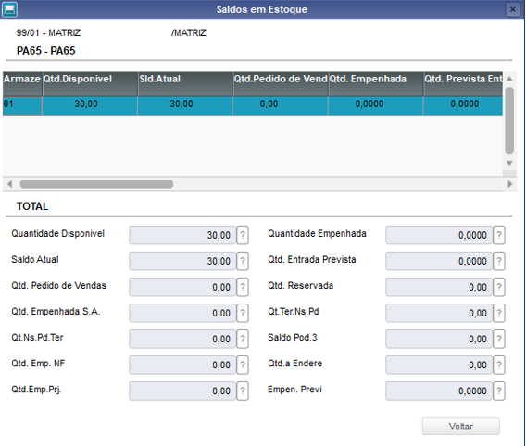Open help for Qtd. Pedido de Vendas
This screenshot has width=526, height=446.
[243, 287]
